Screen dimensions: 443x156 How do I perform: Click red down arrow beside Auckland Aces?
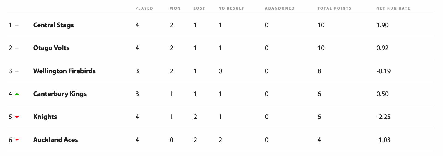click(x=17, y=140)
